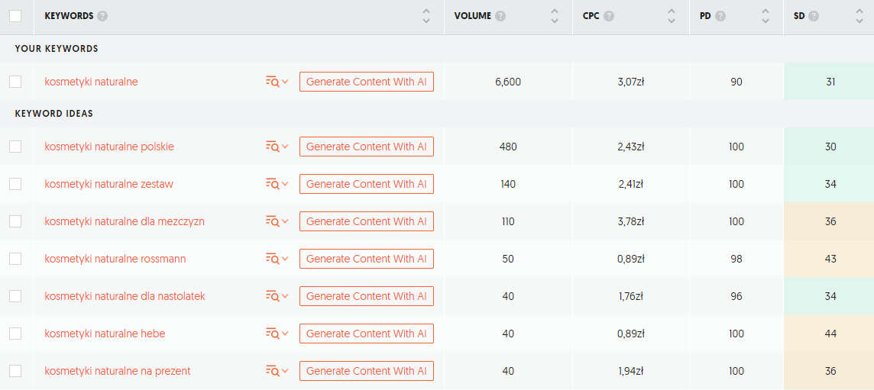This screenshot has height=390, width=874.
Task: Open the kosmetyki naturalne rossmann link
Action: coord(115,259)
